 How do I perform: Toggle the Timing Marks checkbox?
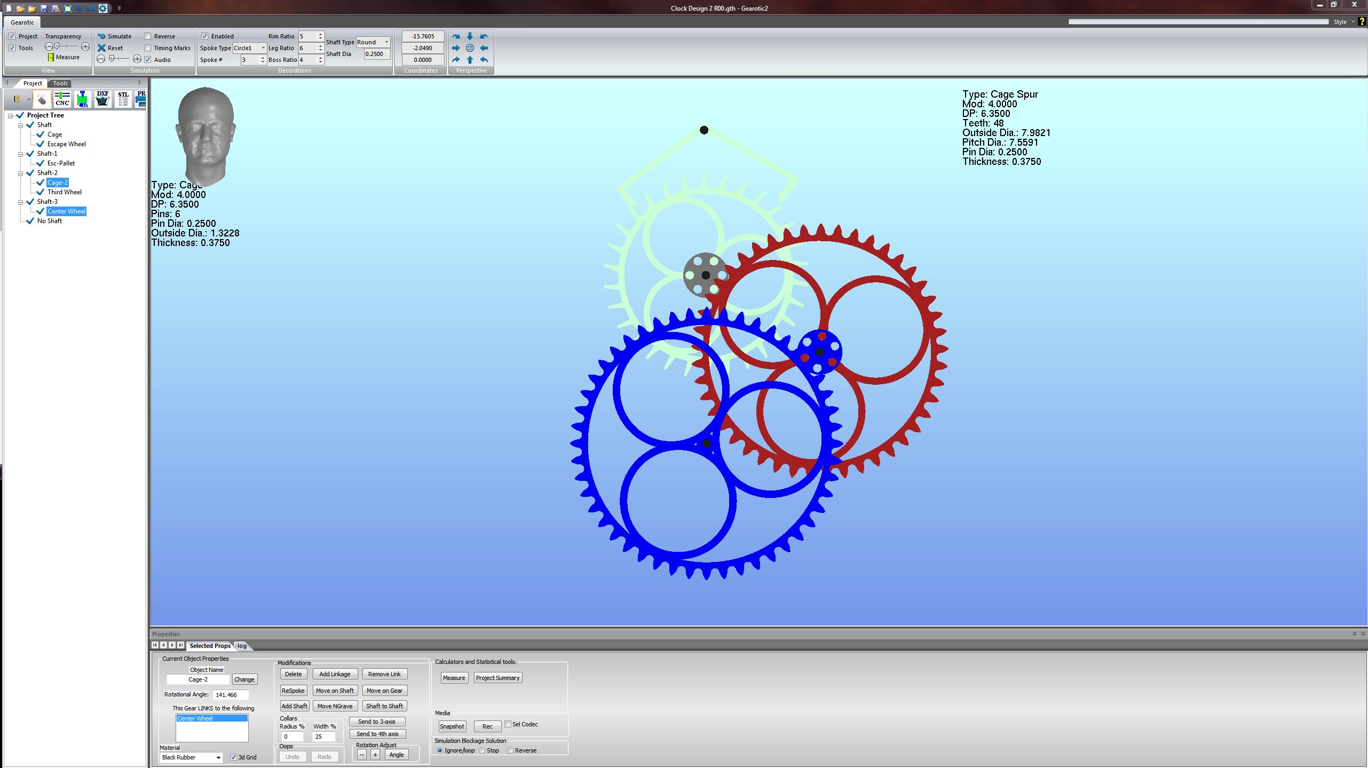pyautogui.click(x=148, y=48)
